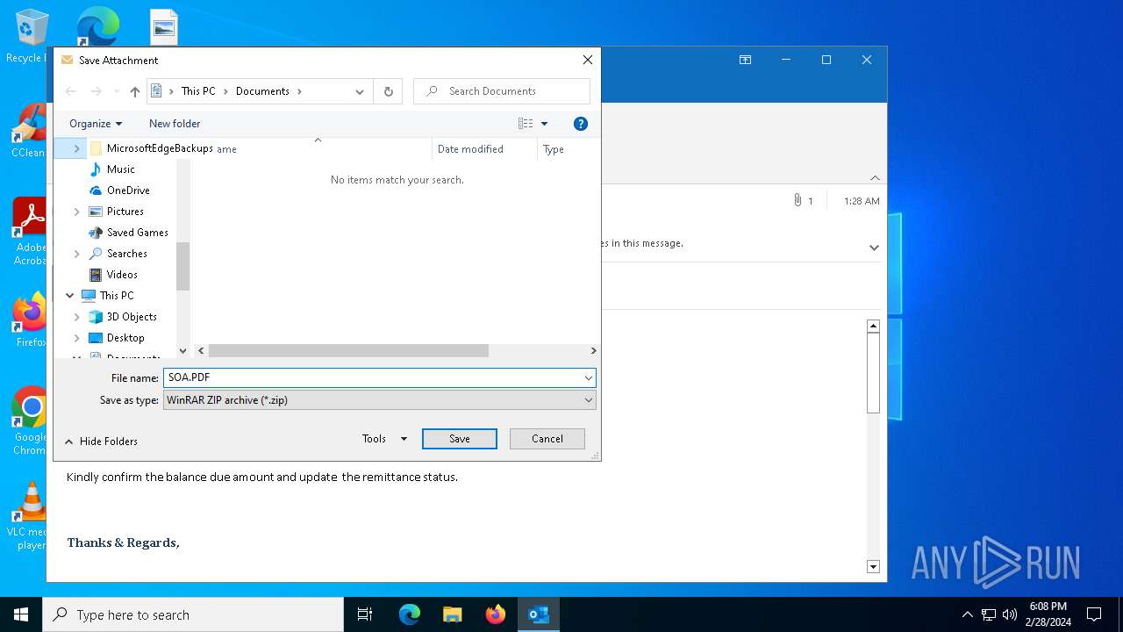Click Hide Folders toggle

(x=101, y=442)
